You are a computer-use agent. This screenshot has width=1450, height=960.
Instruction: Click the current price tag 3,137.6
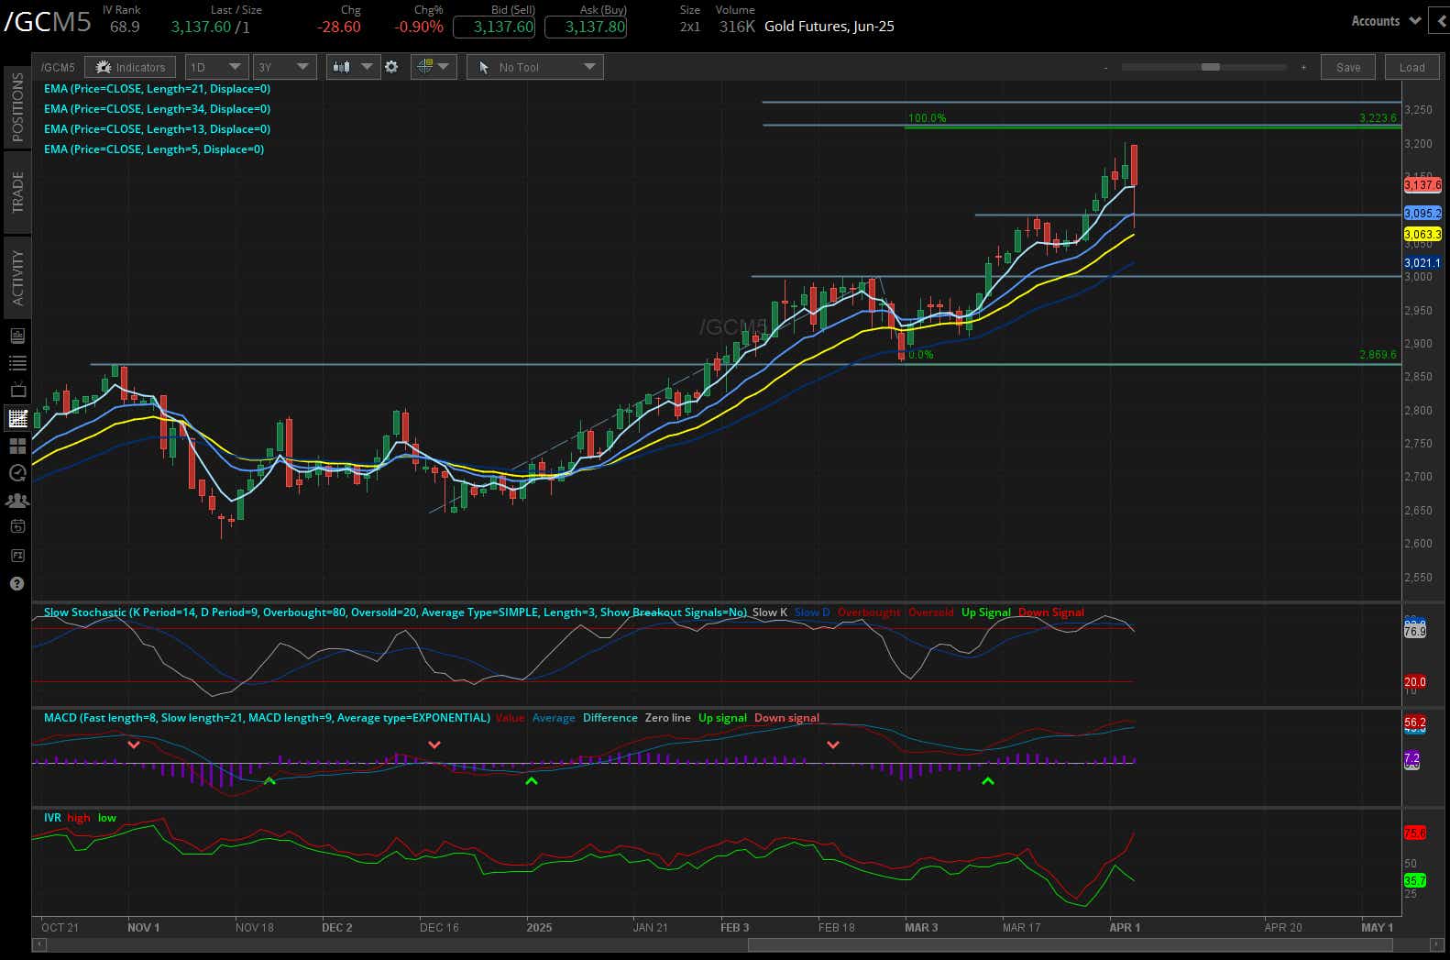pos(1423,185)
